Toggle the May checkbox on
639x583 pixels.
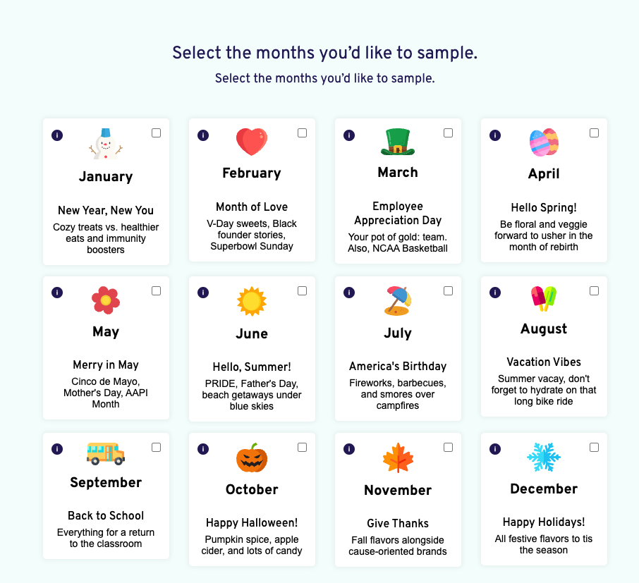(x=156, y=290)
